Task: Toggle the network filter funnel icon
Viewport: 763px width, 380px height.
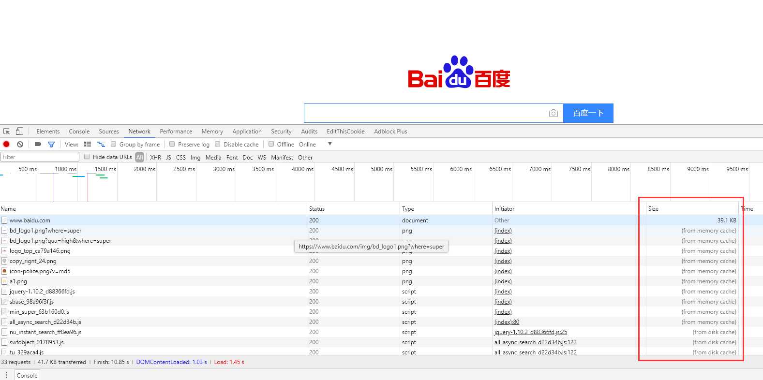Action: 51,144
